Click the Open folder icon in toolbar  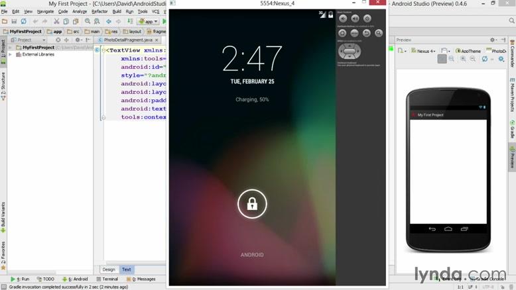[5, 21]
